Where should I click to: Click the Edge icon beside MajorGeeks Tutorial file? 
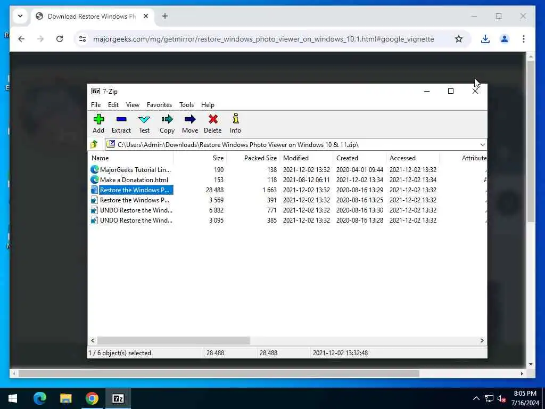pyautogui.click(x=95, y=169)
